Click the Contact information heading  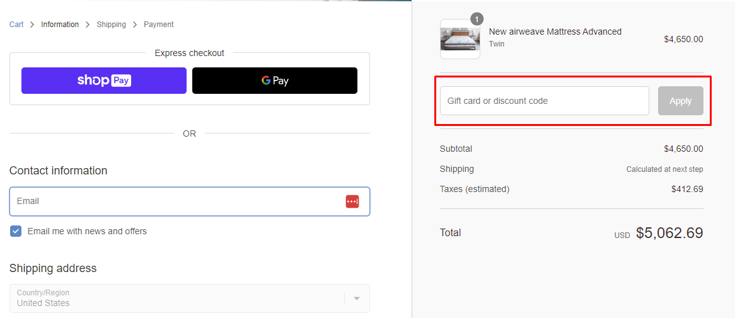coord(58,171)
